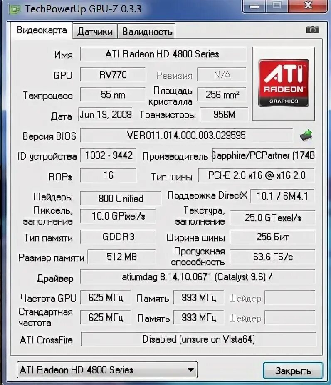331x385 pixels.
Task: Click the DirectX support field 10.1 / SM4.1
Action: pyautogui.click(x=282, y=196)
